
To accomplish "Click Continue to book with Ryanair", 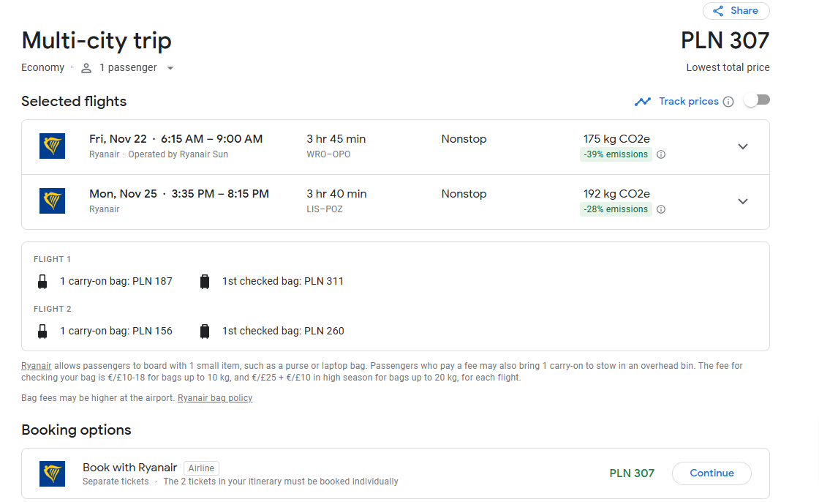I will click(712, 473).
